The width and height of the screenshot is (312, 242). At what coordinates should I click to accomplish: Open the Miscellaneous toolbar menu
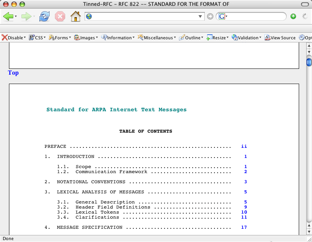pyautogui.click(x=157, y=37)
